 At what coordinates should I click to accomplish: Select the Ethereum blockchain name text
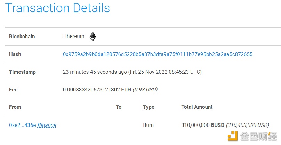click(73, 36)
